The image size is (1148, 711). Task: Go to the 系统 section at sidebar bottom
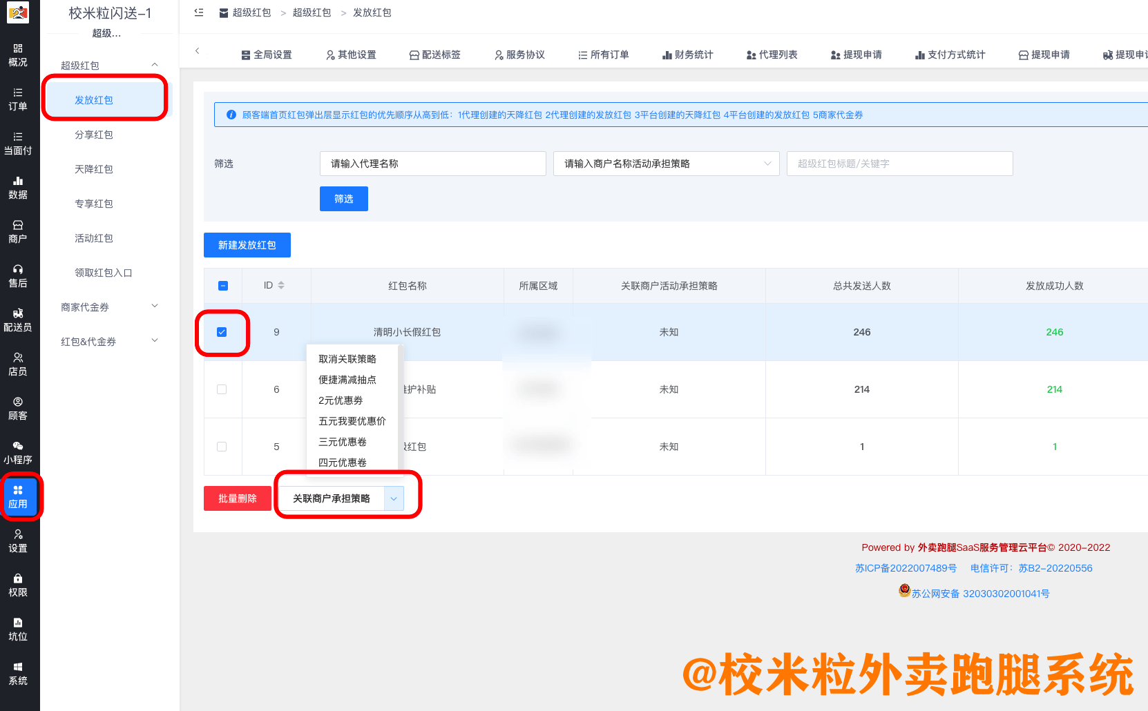coord(19,674)
